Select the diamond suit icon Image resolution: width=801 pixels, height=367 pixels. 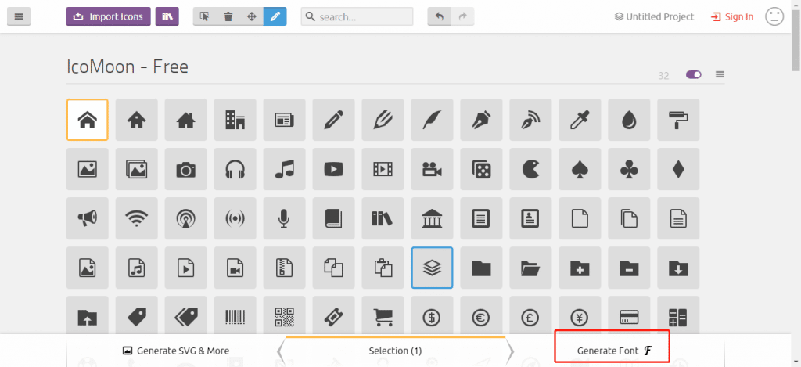[678, 169]
